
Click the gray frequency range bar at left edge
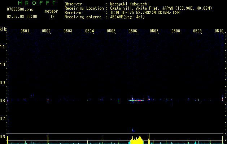coord(7,101)
